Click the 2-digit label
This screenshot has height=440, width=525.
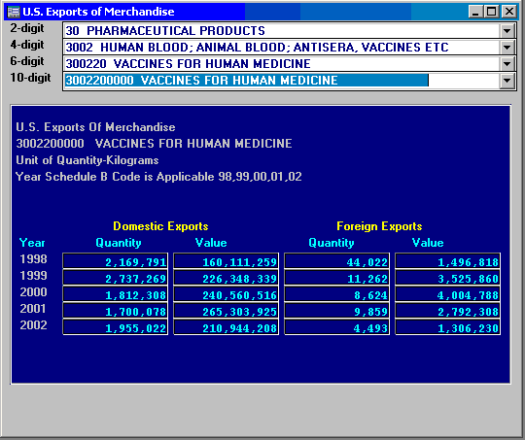[x=27, y=28]
